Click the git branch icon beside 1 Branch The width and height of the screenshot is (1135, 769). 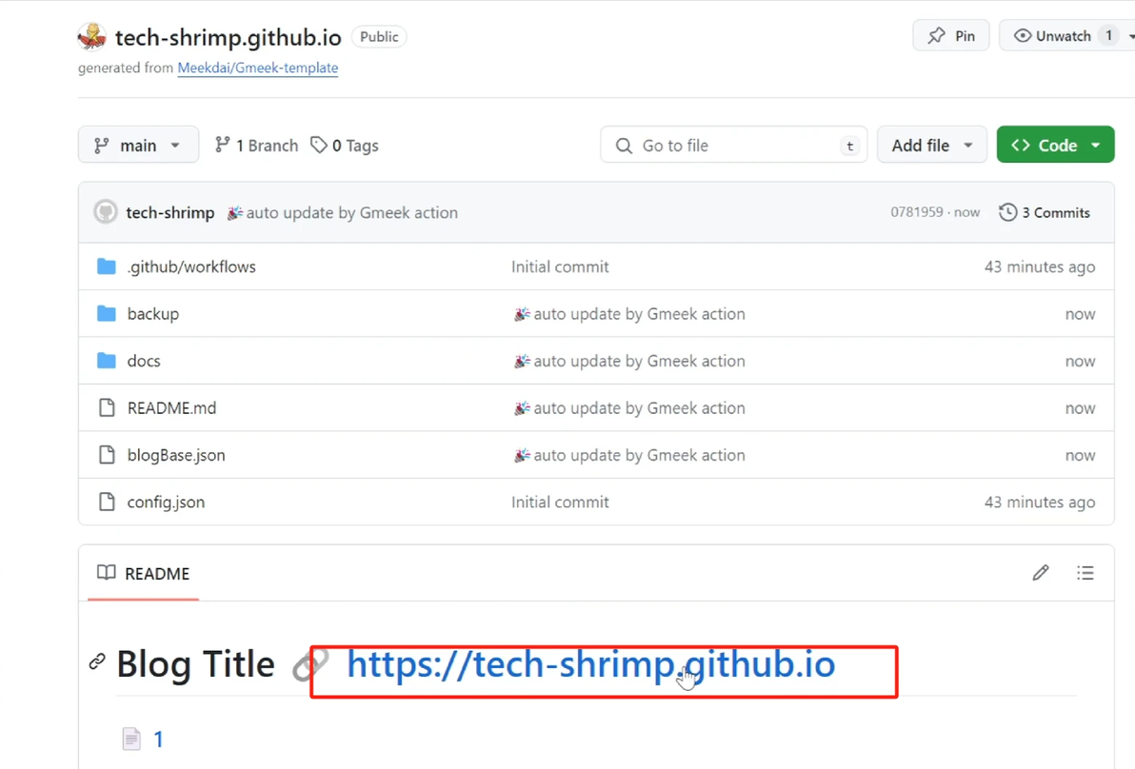click(x=222, y=145)
